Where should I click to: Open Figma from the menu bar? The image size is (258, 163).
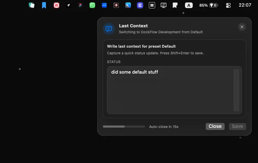pos(80,5)
